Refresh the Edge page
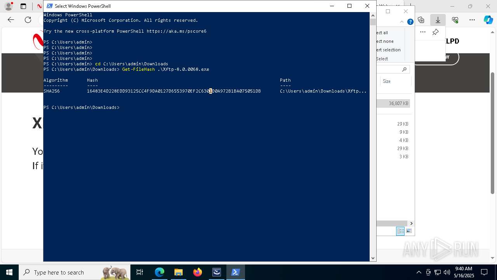This screenshot has width=497, height=280. [28, 20]
